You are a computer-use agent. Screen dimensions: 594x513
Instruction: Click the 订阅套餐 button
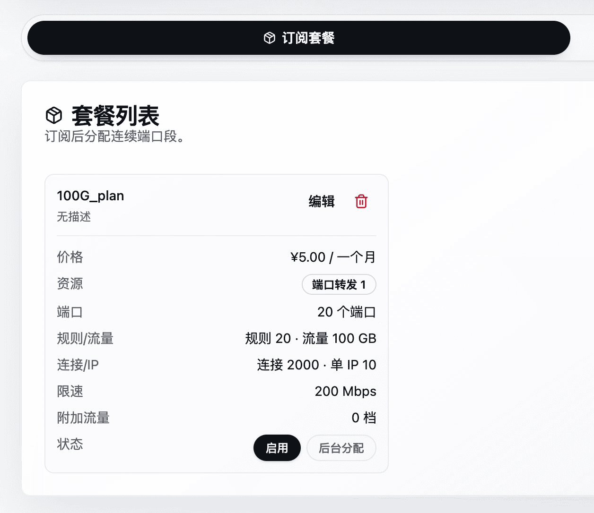tap(299, 38)
